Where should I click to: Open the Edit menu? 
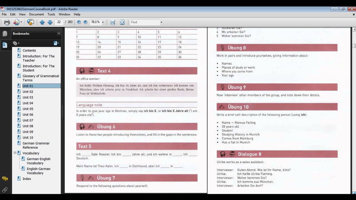(13, 14)
